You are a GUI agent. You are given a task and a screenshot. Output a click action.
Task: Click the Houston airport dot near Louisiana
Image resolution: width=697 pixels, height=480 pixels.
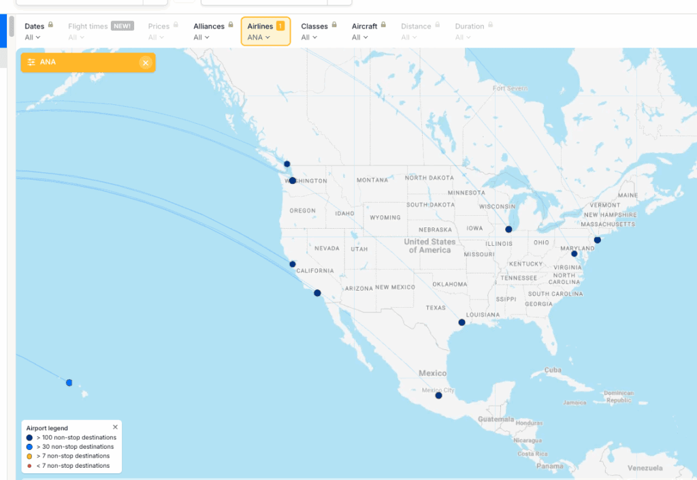[x=461, y=322]
